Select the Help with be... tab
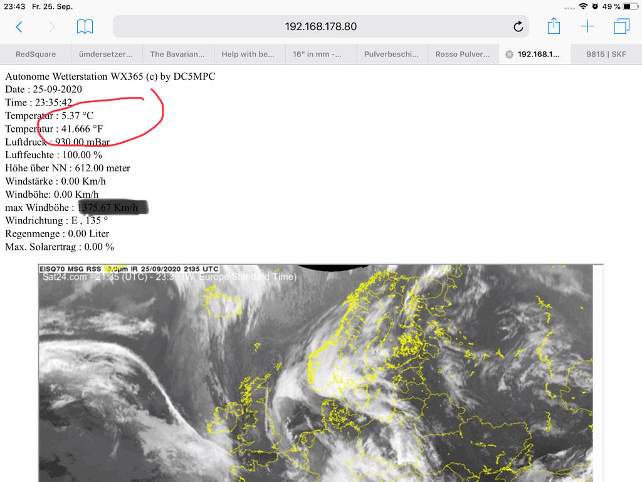The image size is (642, 482). (248, 55)
